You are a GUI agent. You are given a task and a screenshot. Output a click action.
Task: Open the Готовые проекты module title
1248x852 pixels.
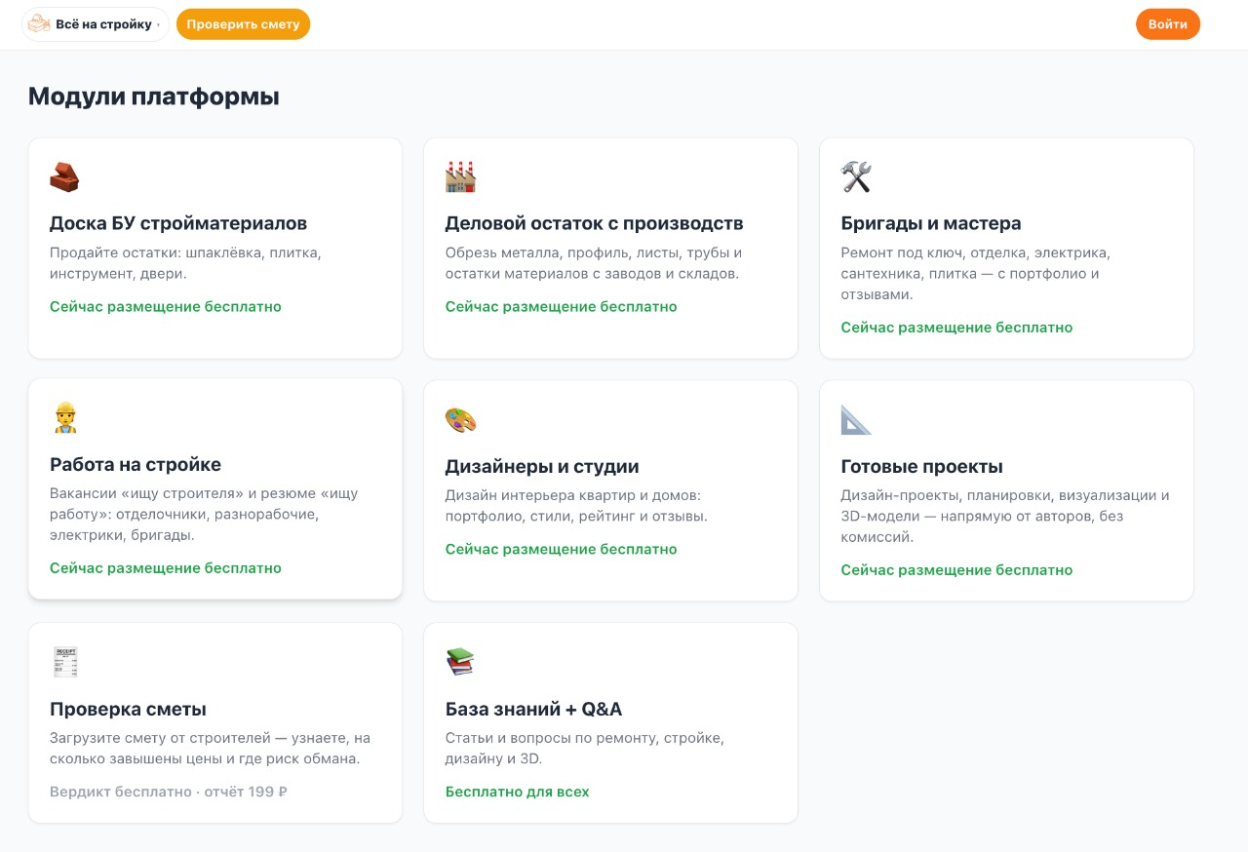[922, 466]
